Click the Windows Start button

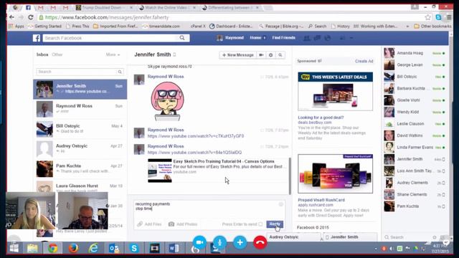click(x=14, y=249)
